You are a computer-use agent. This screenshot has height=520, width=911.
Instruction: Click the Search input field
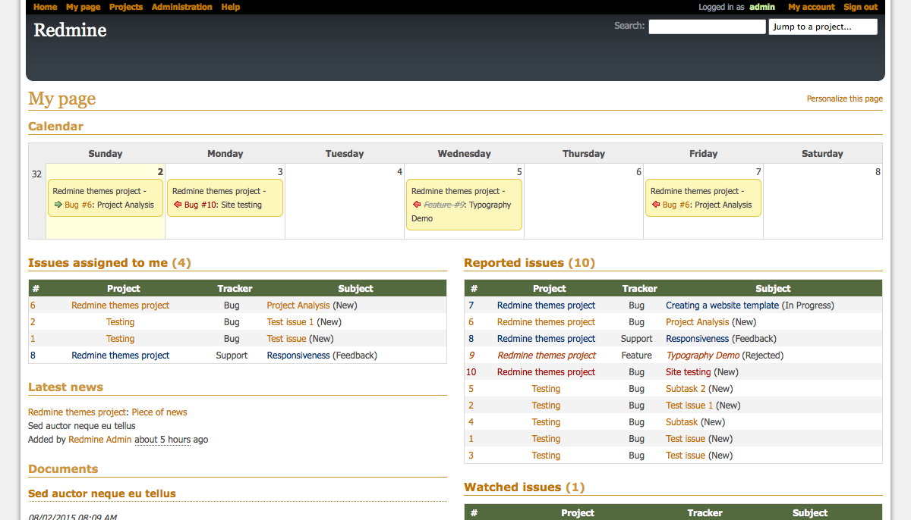pyautogui.click(x=707, y=27)
